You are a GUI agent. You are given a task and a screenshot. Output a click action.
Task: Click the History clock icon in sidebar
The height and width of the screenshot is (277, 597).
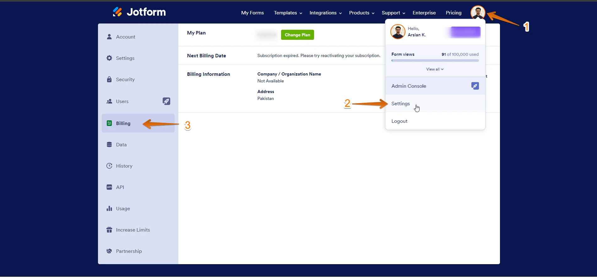point(109,166)
